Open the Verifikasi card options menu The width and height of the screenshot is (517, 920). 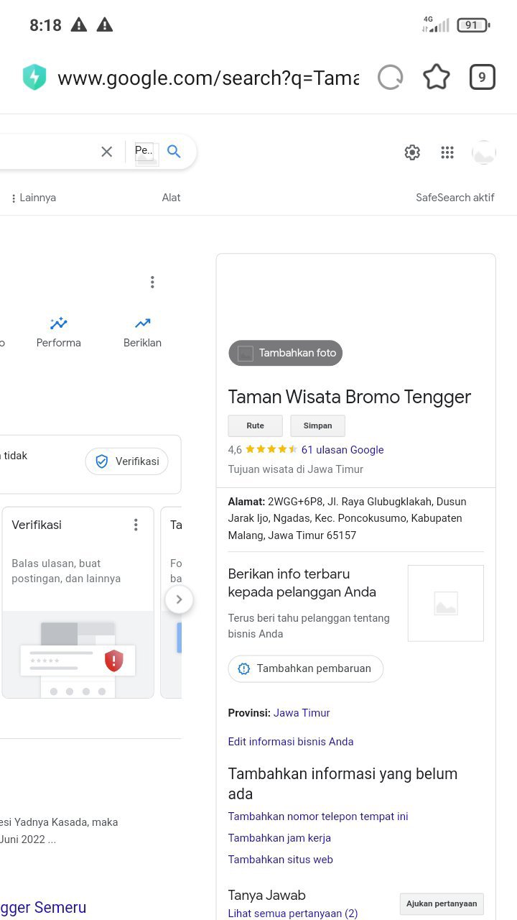136,525
